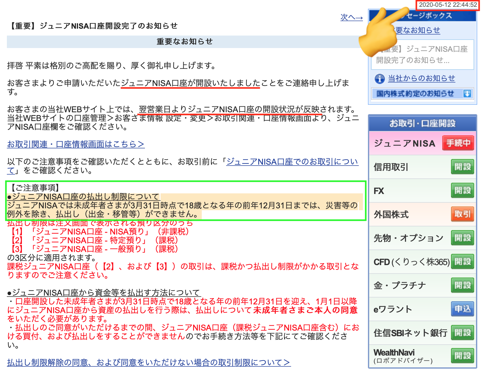Screen dimensions: 481x373
Task: Click the 開設 badge for 先物・オプション
Action: [x=462, y=238]
